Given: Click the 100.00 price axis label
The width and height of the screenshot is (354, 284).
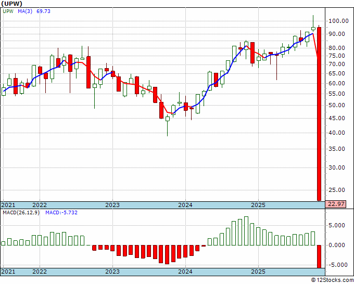Looking at the screenshot, I should tap(338, 21).
